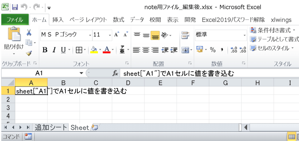Decrease the indent

click(165, 50)
